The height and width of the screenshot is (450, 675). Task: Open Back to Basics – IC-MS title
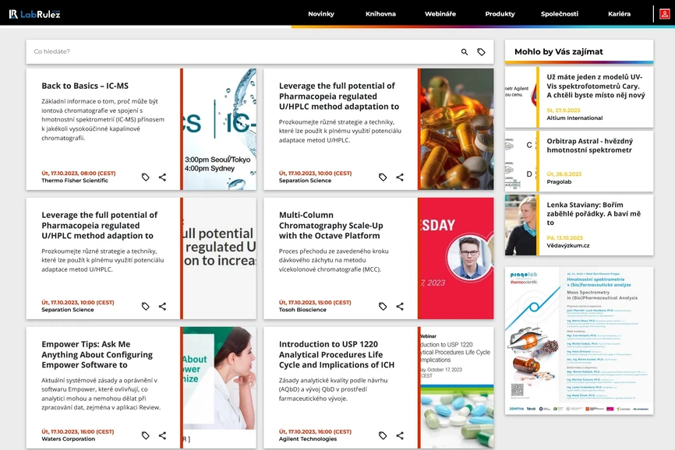(x=85, y=86)
